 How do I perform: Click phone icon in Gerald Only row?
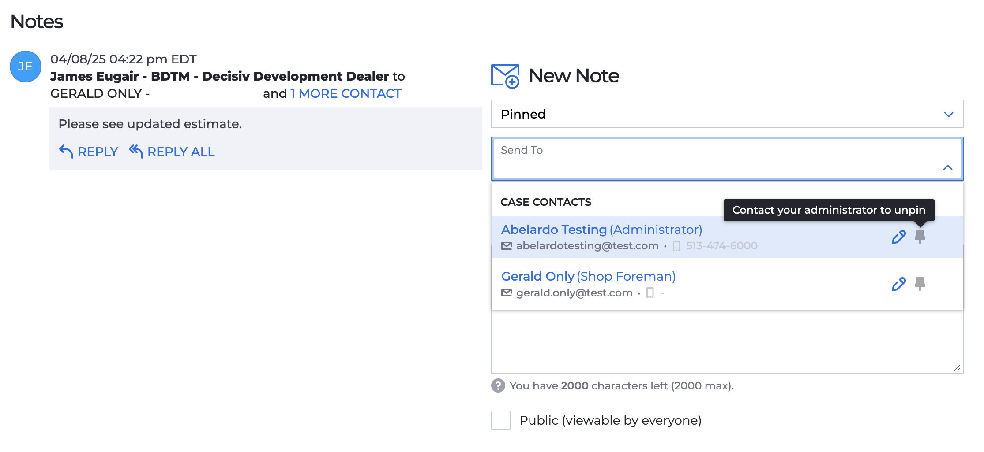pos(650,293)
